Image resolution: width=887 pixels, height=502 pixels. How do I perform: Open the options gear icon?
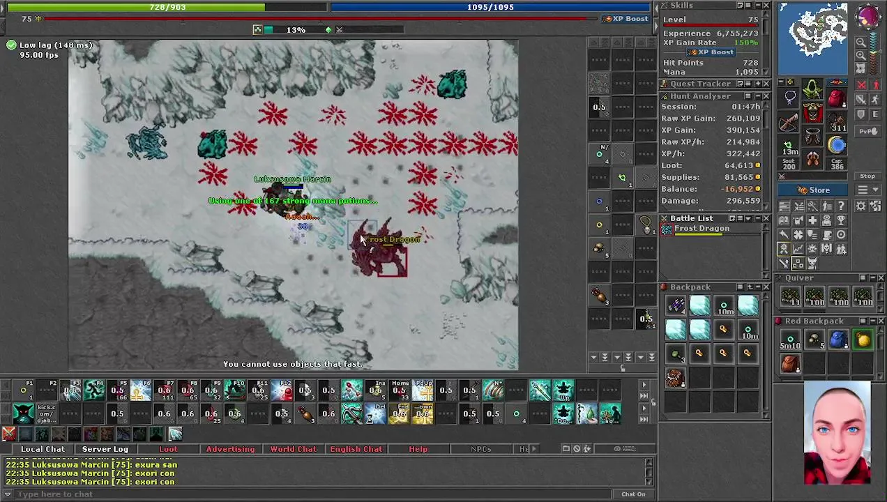(861, 205)
